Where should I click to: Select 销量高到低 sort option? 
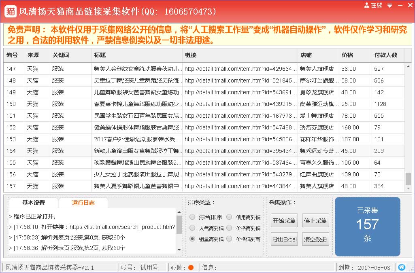click(192, 239)
